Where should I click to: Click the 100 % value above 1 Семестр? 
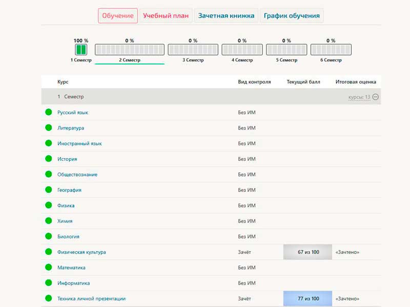tap(81, 41)
